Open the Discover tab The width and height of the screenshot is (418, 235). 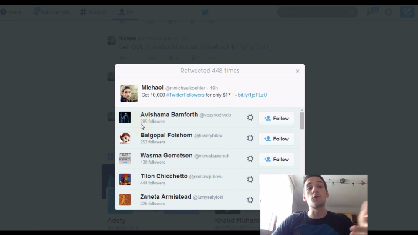click(x=94, y=12)
